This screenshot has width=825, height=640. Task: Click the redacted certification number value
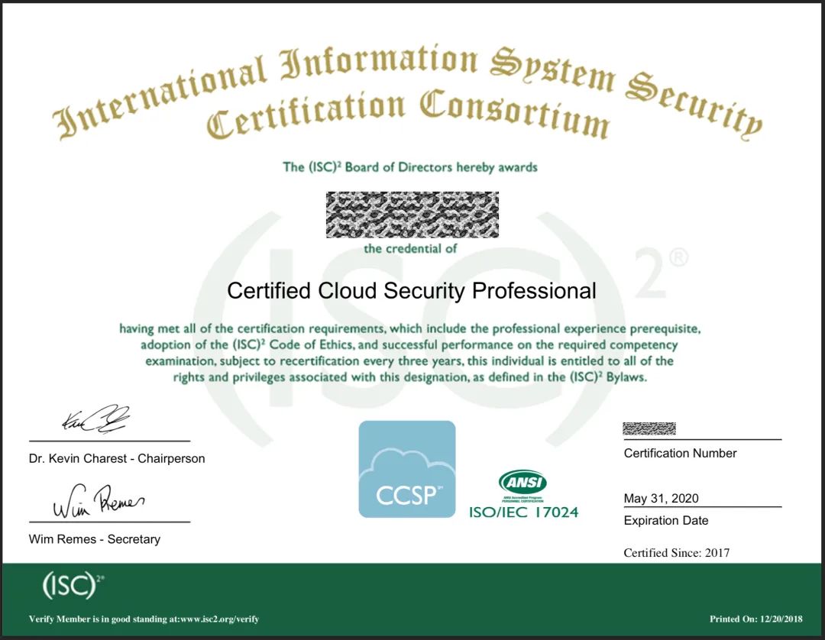click(x=649, y=428)
